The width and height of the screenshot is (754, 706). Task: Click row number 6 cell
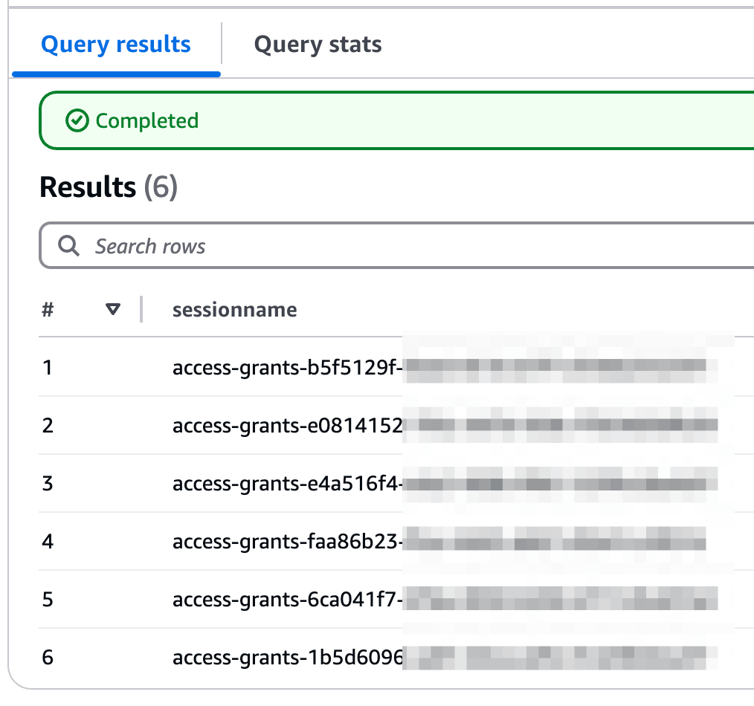click(48, 657)
